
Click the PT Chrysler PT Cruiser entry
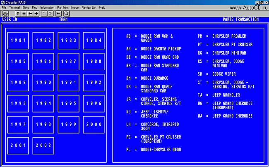225,45
